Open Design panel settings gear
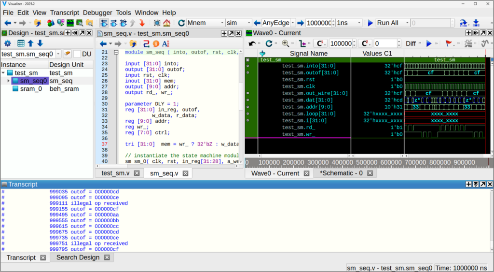The width and height of the screenshot is (494, 272). [8, 43]
